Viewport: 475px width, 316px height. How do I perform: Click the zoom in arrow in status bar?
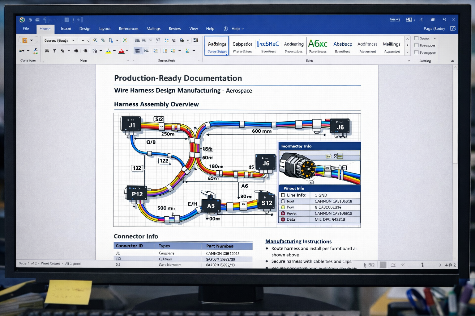tap(440, 265)
